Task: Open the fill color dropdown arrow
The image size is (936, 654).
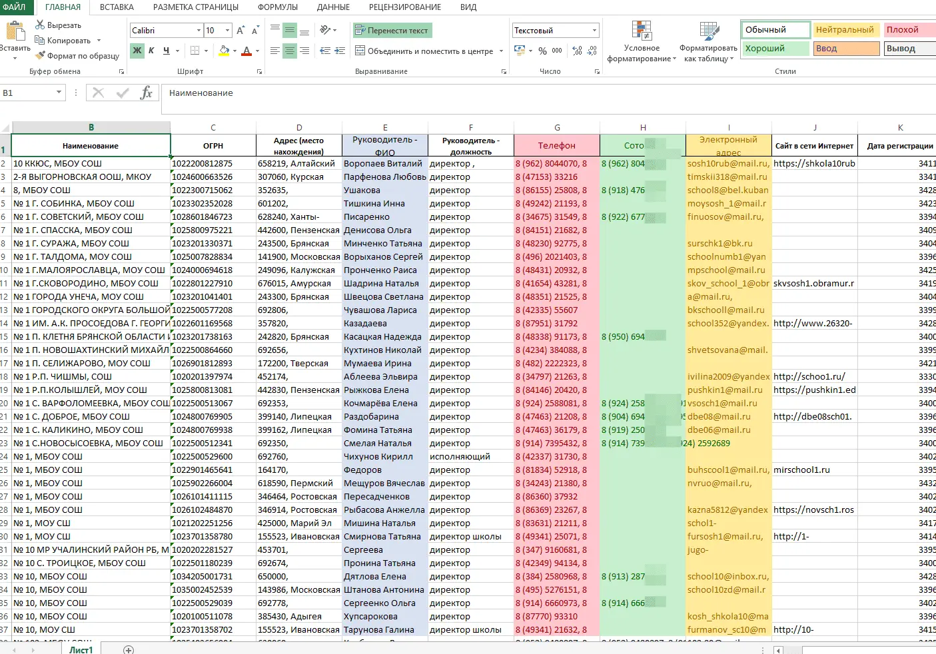Action: [x=235, y=51]
